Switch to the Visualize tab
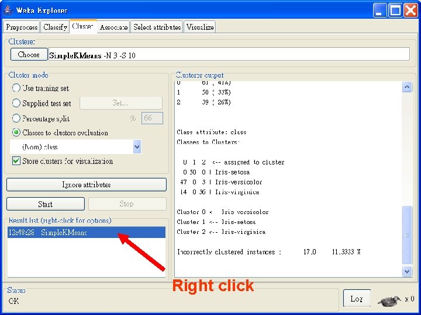 (200, 27)
